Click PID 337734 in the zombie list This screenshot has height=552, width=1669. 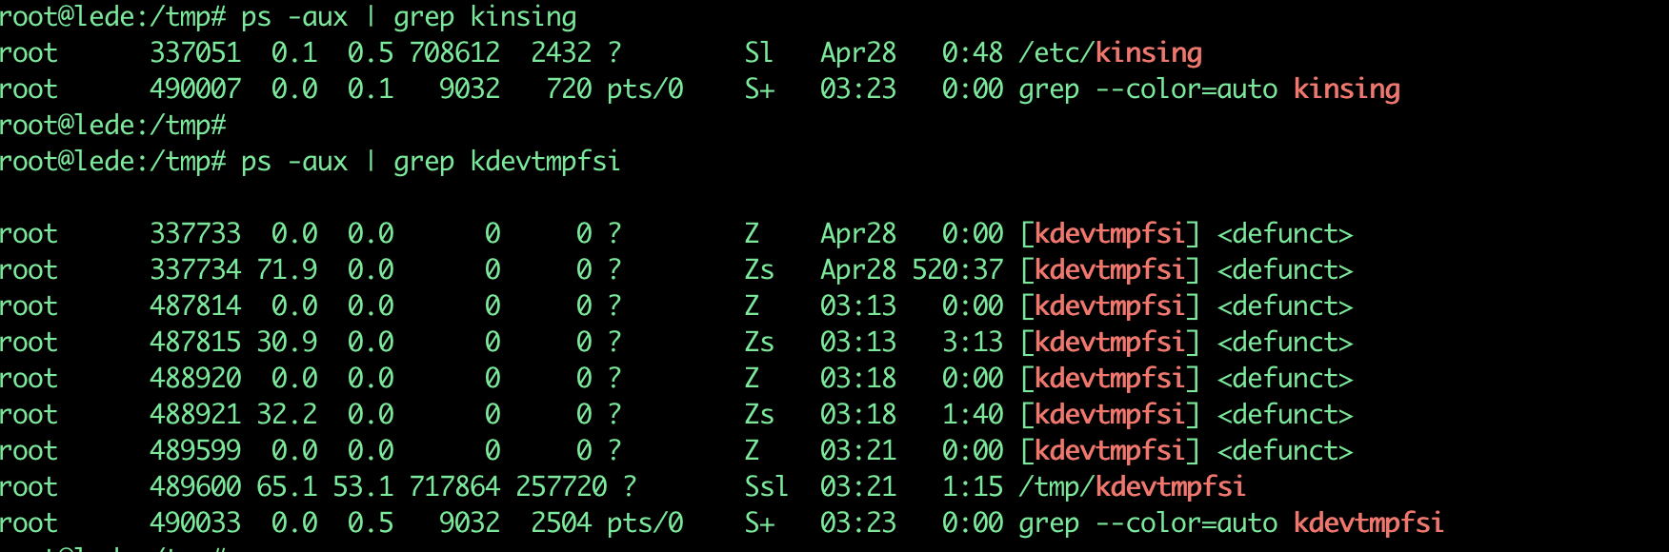[195, 270]
